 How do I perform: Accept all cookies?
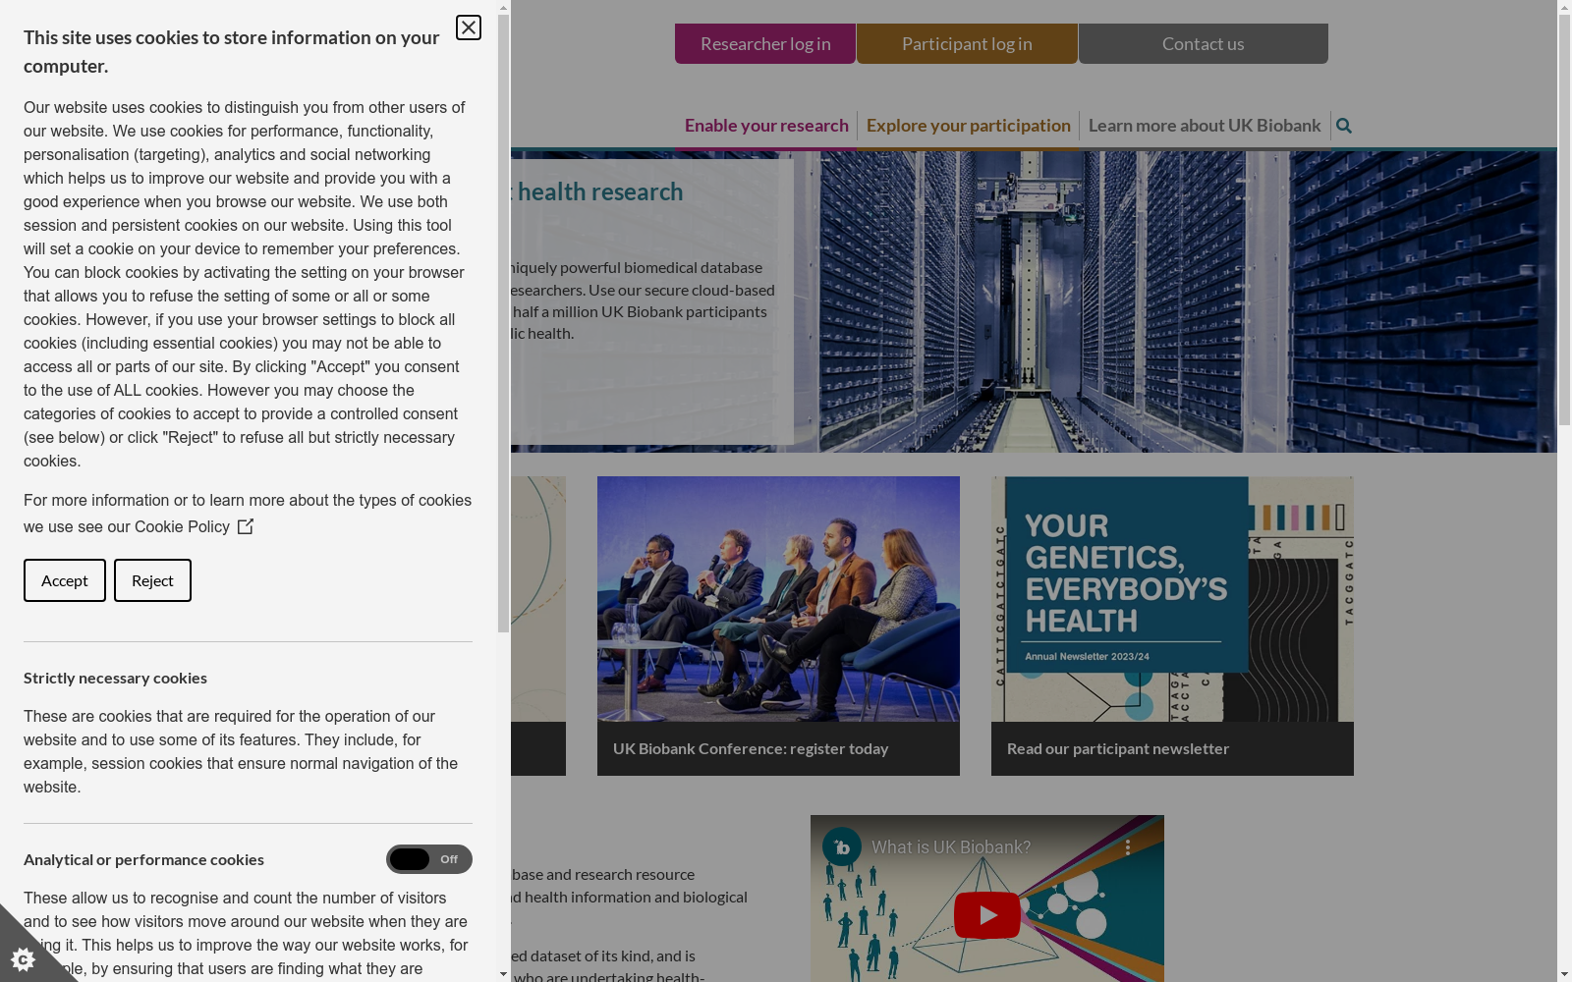click(65, 580)
